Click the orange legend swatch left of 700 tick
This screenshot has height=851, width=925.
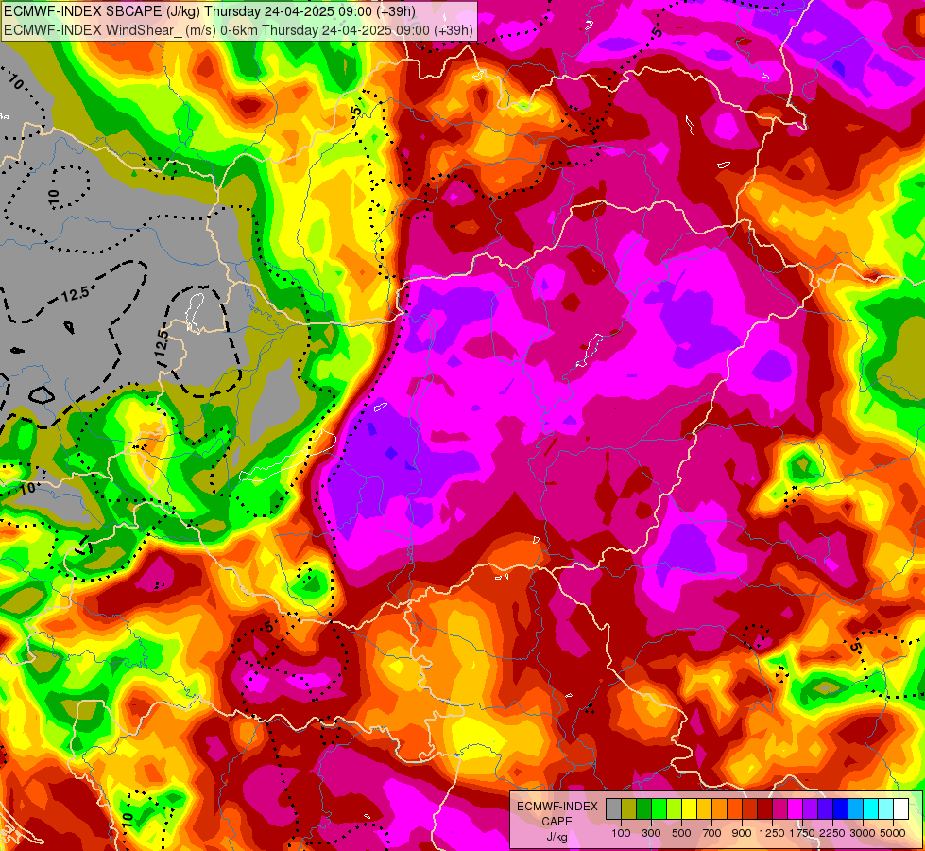pyautogui.click(x=720, y=809)
